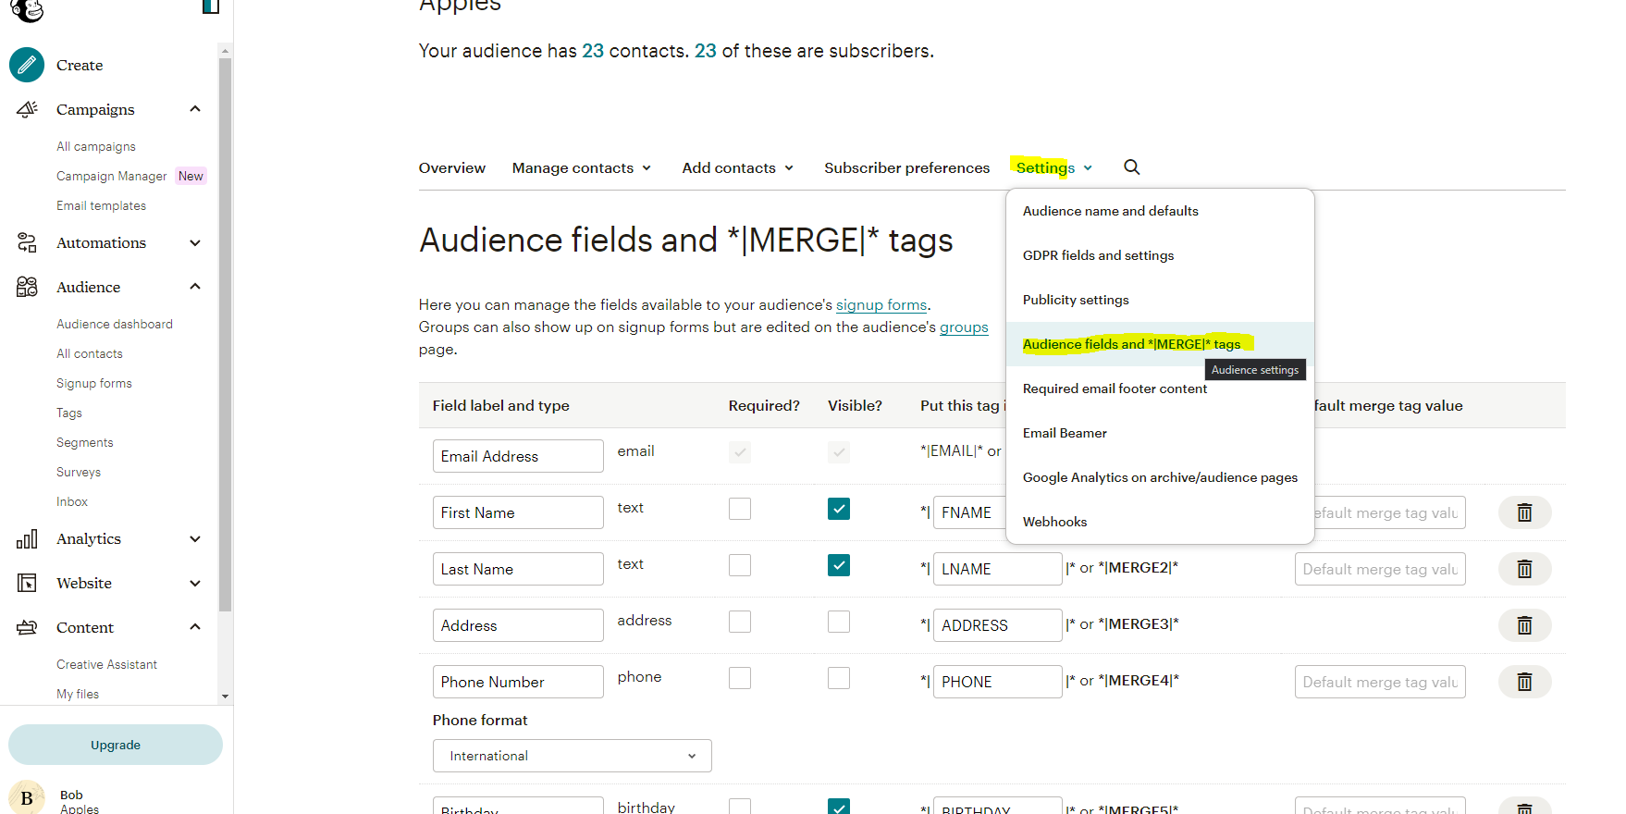Collapse the Audience section chevron

coord(195,287)
